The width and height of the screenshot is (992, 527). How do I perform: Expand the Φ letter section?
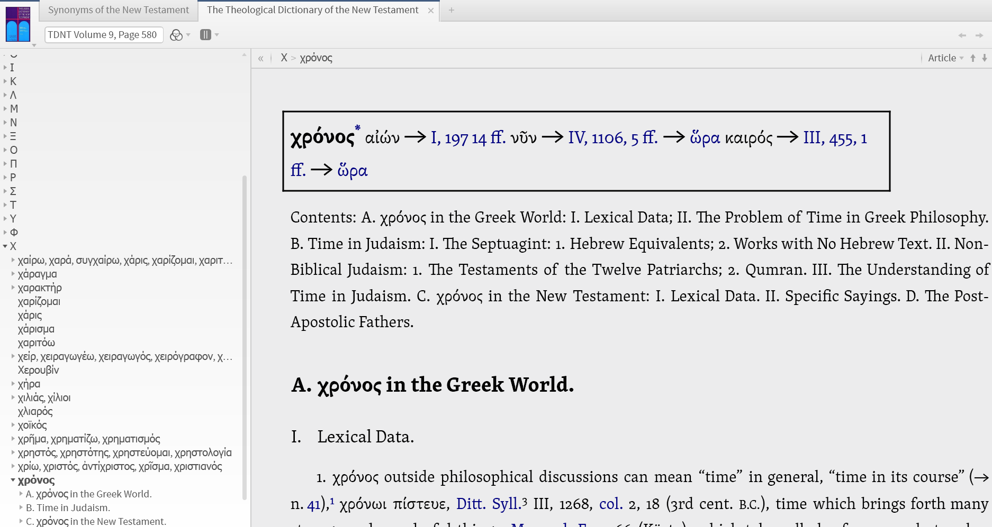point(5,233)
